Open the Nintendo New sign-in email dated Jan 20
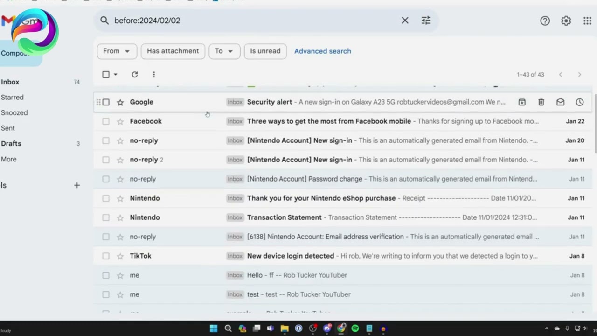 click(343, 140)
